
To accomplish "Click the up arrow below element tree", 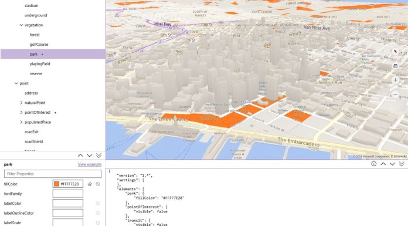I will point(80,156).
